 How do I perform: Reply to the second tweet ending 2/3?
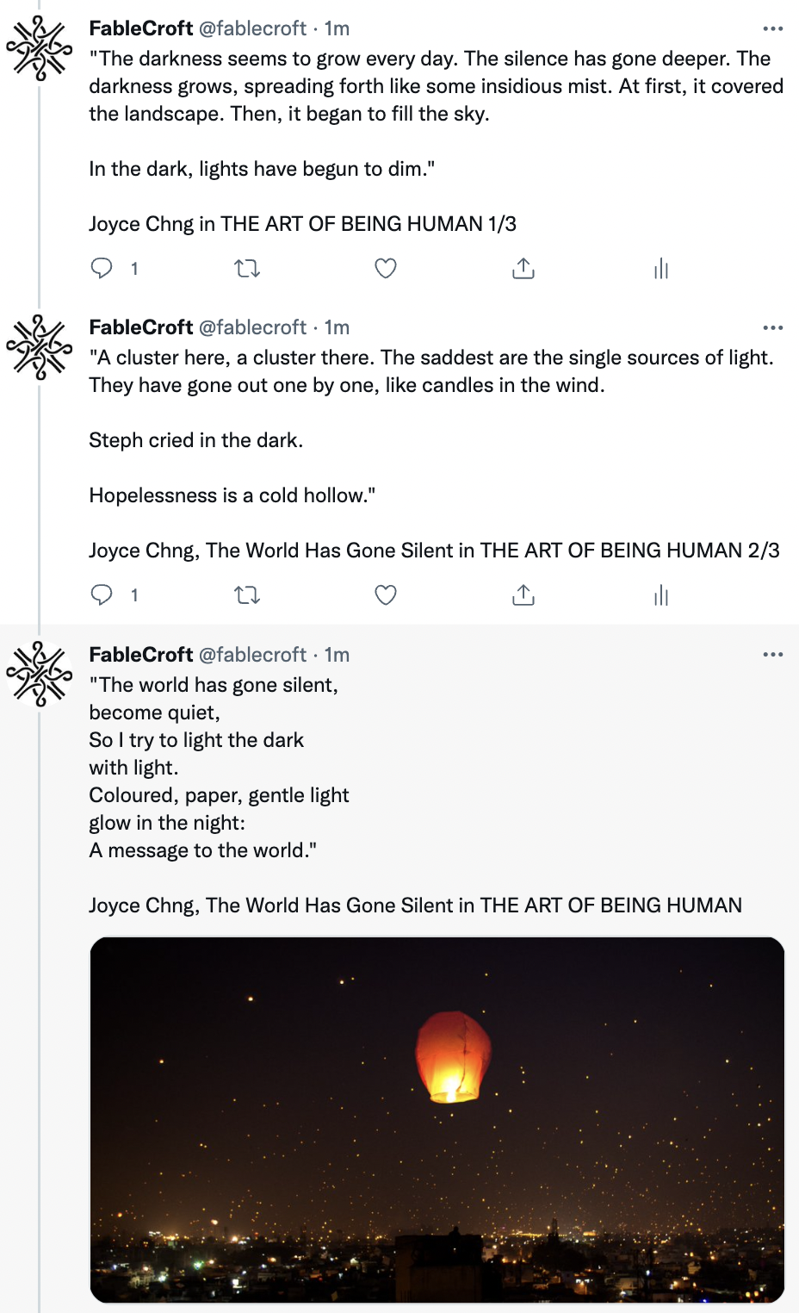pyautogui.click(x=102, y=595)
